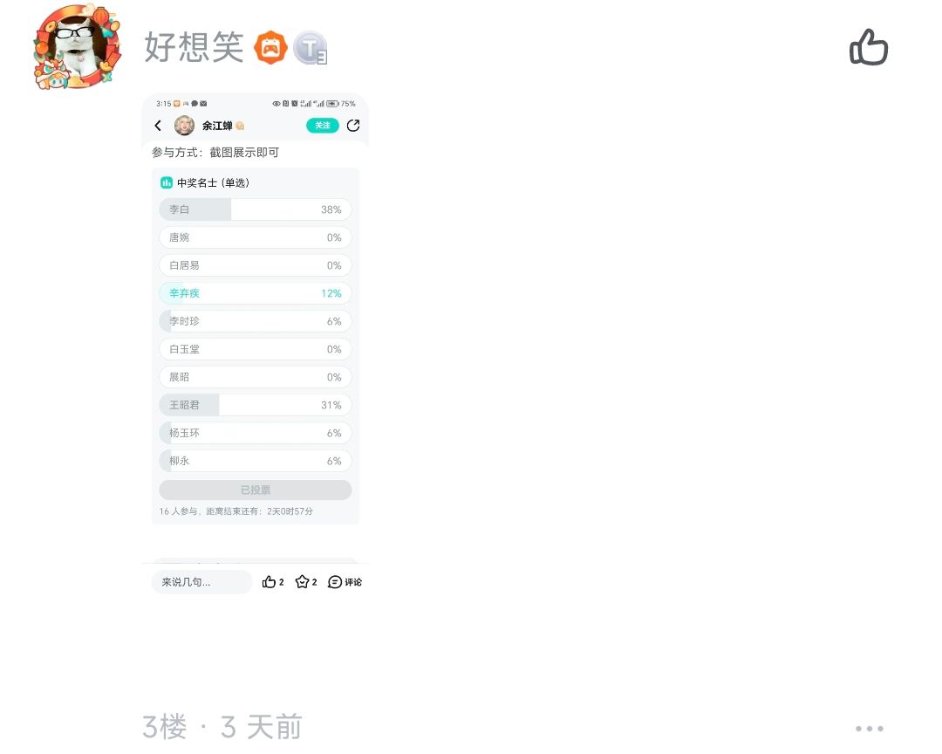Open the commenter's avatar profile
Viewport: 942px width, 754px height.
pos(77,47)
